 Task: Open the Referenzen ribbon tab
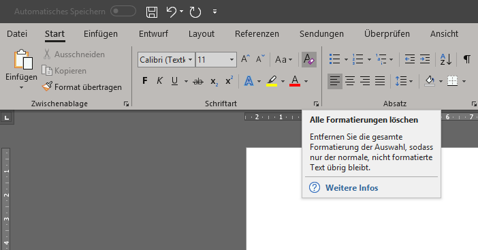click(x=257, y=34)
